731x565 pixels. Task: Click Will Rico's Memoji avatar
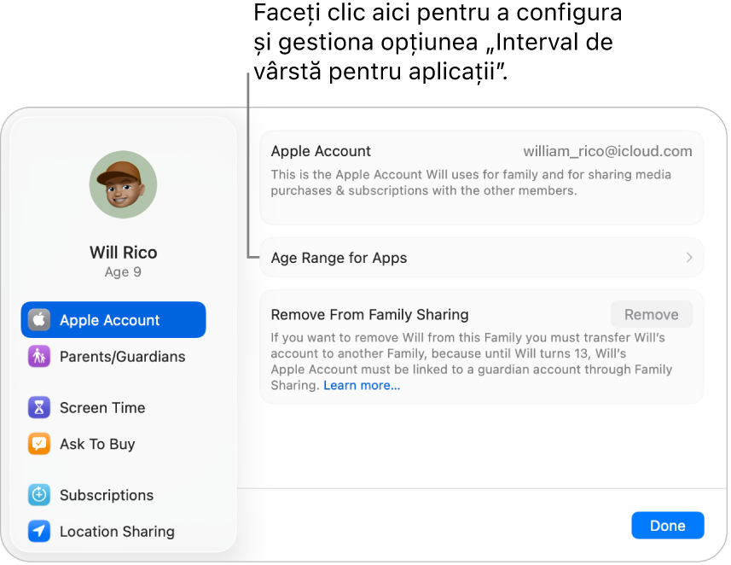[123, 183]
